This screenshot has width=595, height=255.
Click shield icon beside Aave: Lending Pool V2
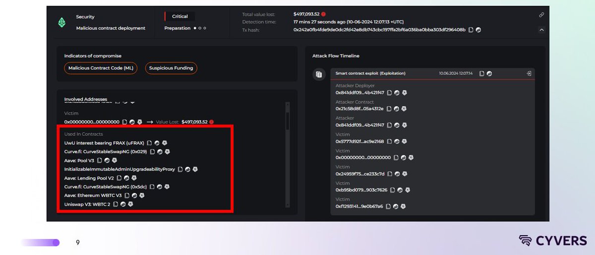[134, 178]
